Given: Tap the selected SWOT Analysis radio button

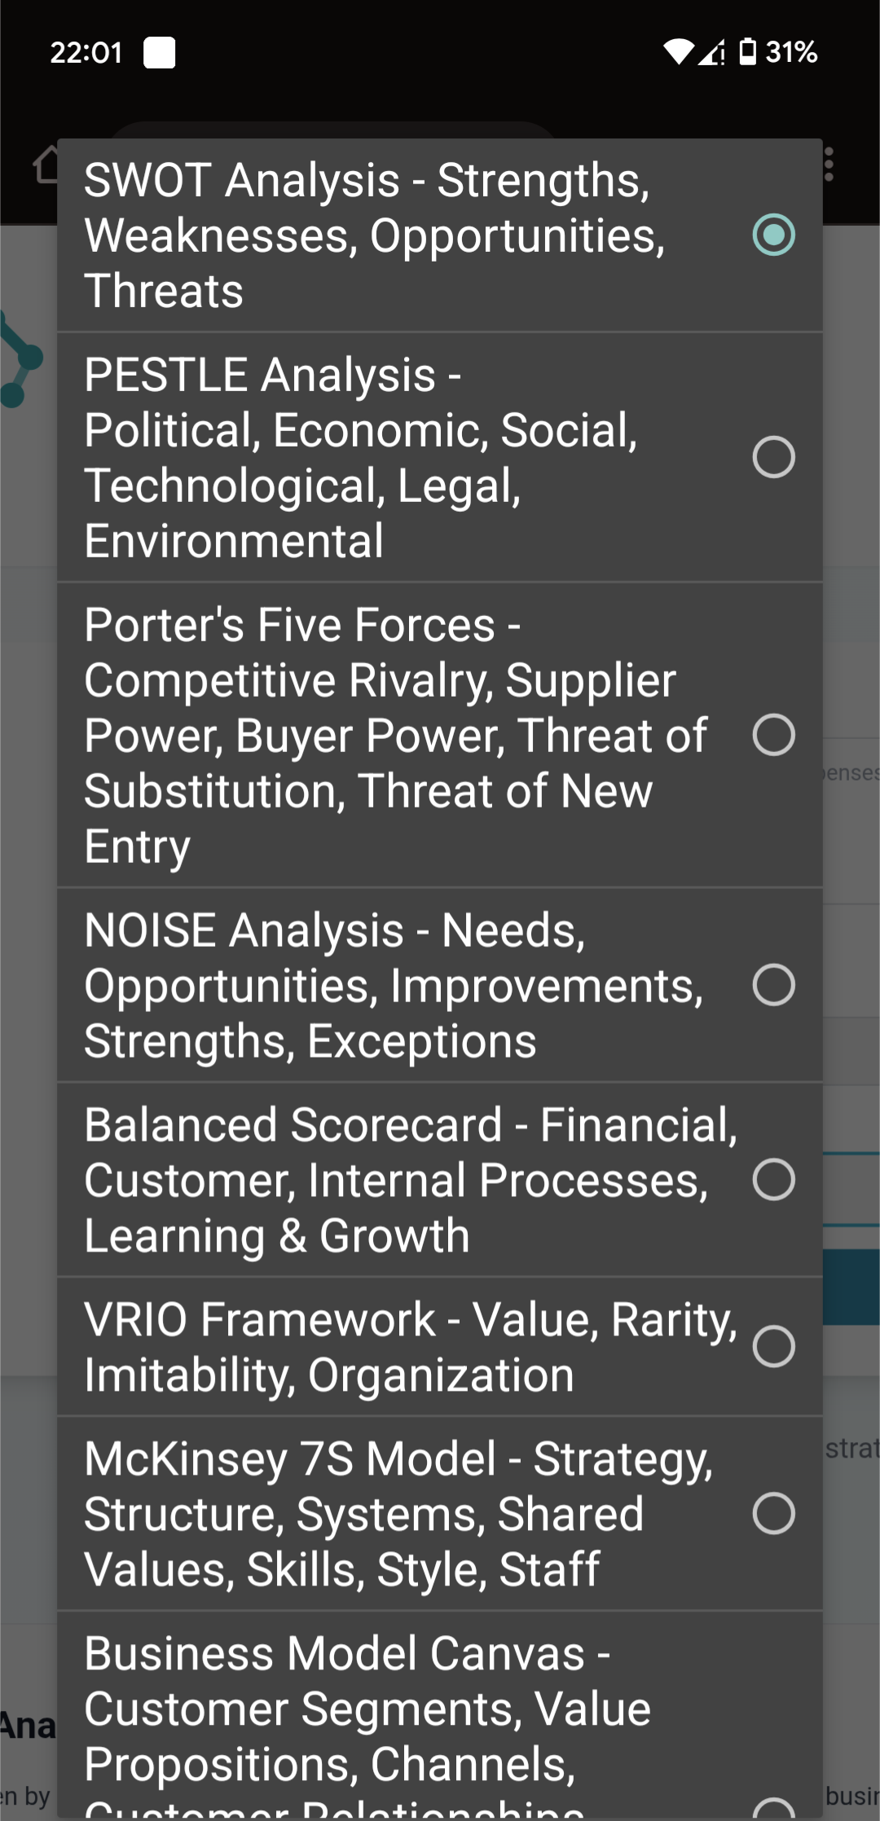Looking at the screenshot, I should [x=775, y=234].
